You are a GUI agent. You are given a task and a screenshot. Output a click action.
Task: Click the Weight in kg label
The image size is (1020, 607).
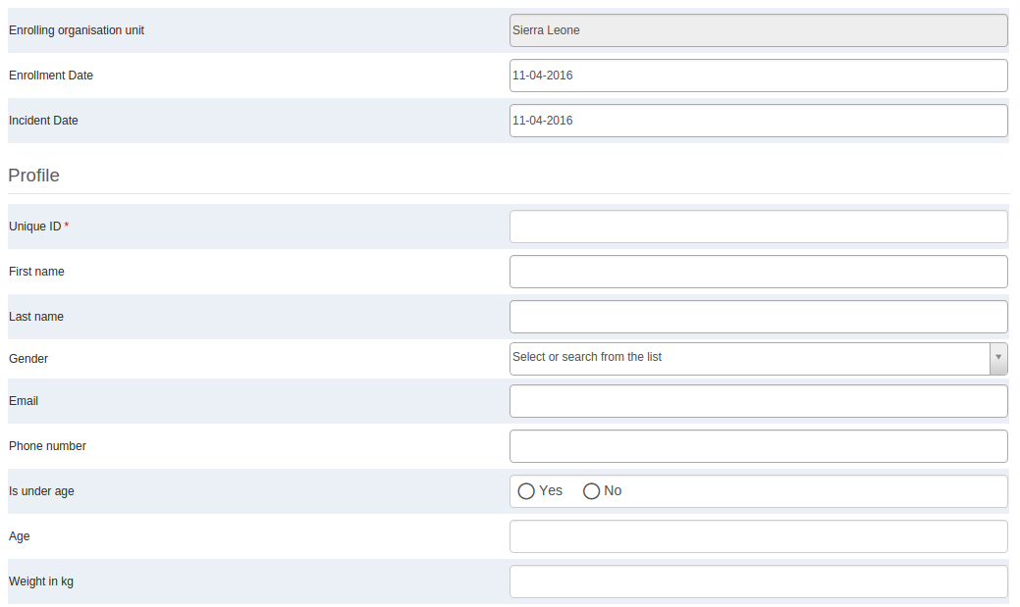[x=41, y=582]
